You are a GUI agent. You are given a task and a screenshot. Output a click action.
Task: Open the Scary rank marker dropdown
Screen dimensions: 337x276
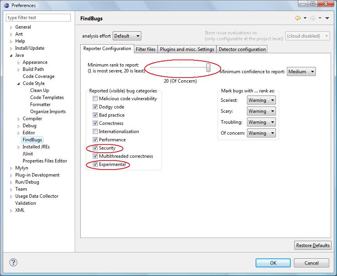coord(261,111)
